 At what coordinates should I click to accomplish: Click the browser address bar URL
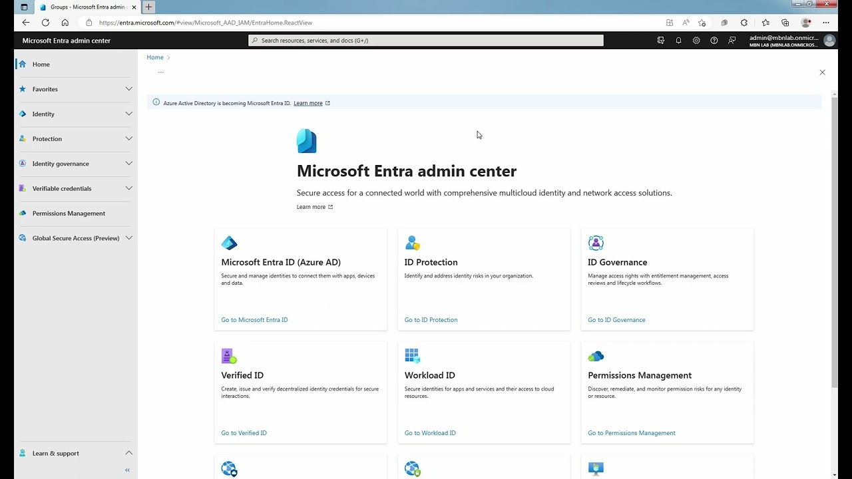tap(206, 23)
